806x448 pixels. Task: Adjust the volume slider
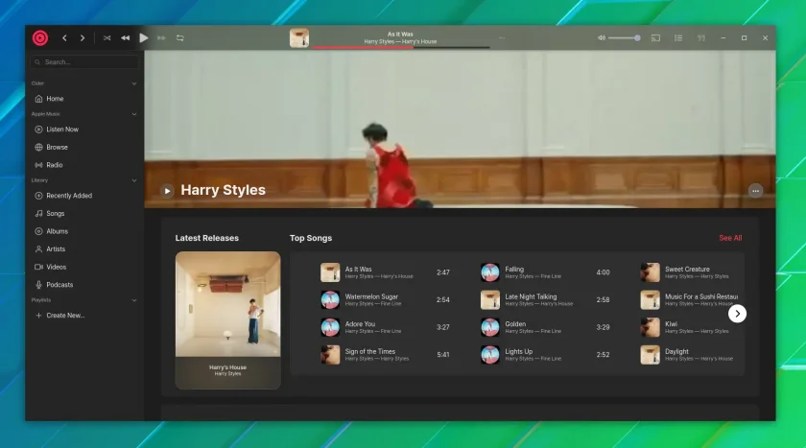tap(624, 38)
